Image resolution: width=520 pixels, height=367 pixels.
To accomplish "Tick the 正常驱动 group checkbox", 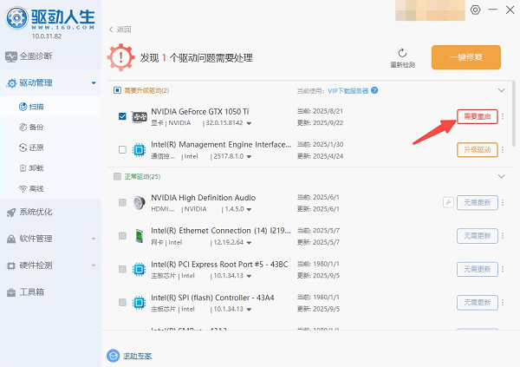I will 118,176.
